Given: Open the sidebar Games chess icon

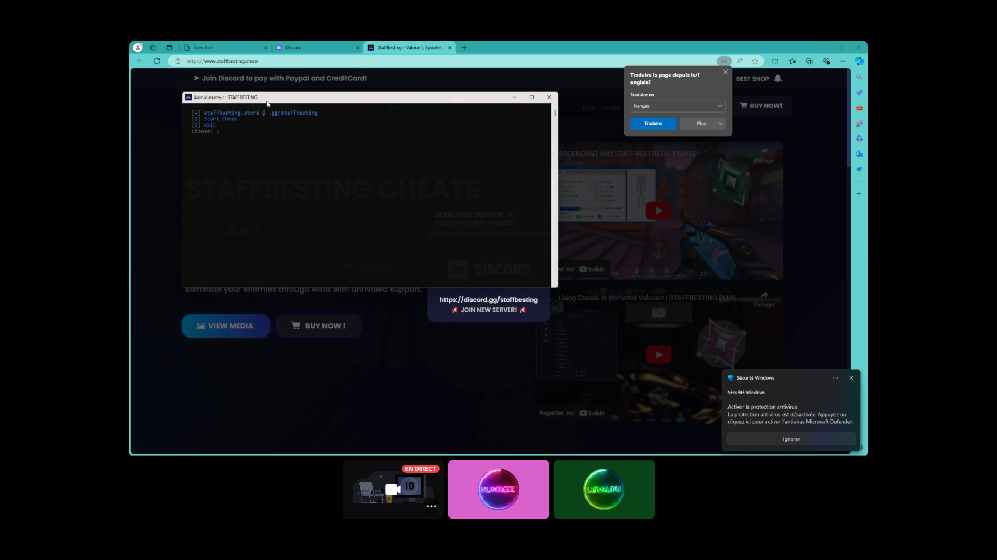Looking at the screenshot, I should point(859,123).
